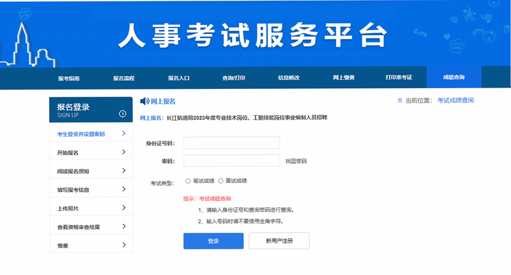Open the 报考指南 nav menu
The height and width of the screenshot is (275, 511).
coord(69,78)
